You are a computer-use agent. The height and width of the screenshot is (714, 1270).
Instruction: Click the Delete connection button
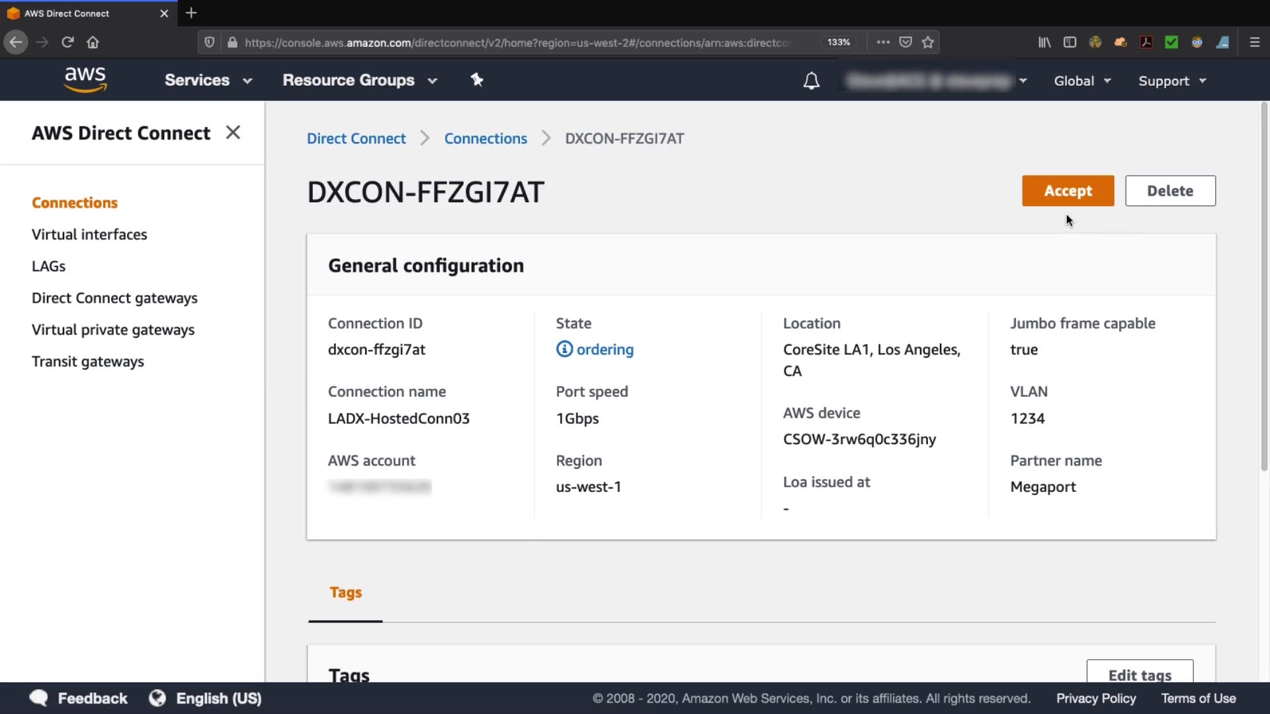pyautogui.click(x=1169, y=191)
